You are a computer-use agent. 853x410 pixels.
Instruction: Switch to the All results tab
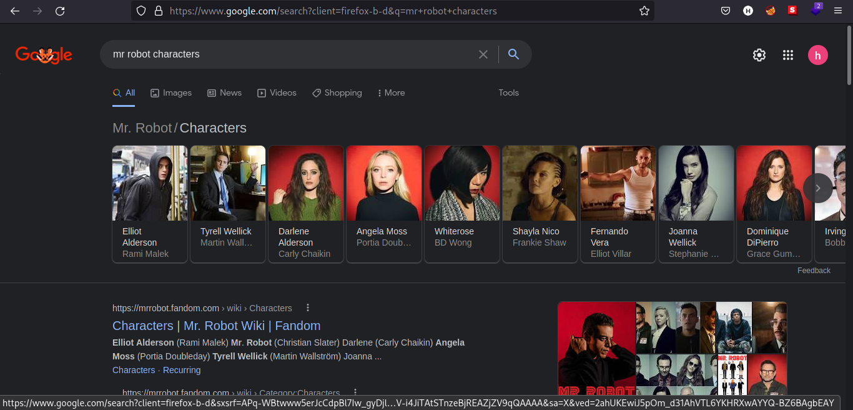124,92
